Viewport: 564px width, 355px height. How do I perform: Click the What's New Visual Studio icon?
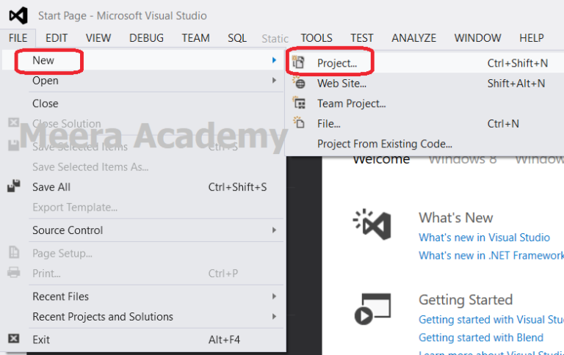pyautogui.click(x=372, y=224)
